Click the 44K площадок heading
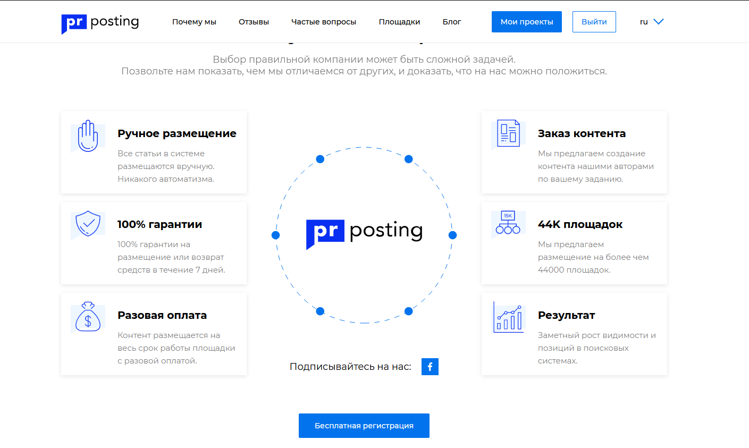This screenshot has width=749, height=448. point(580,224)
